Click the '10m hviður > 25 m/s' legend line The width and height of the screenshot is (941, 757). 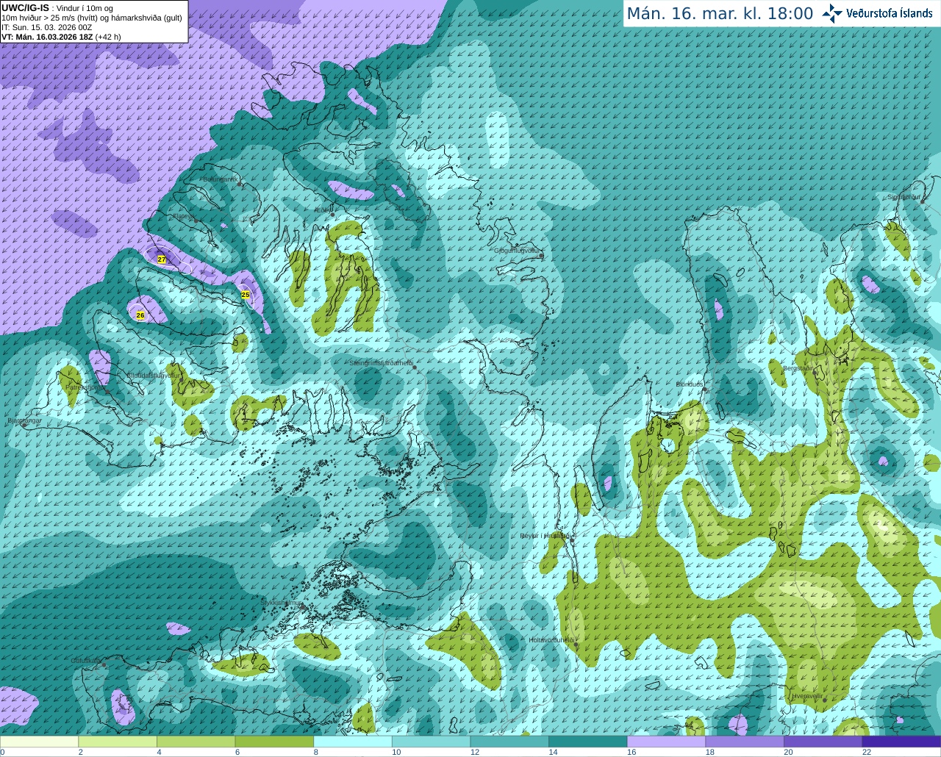tap(92, 18)
